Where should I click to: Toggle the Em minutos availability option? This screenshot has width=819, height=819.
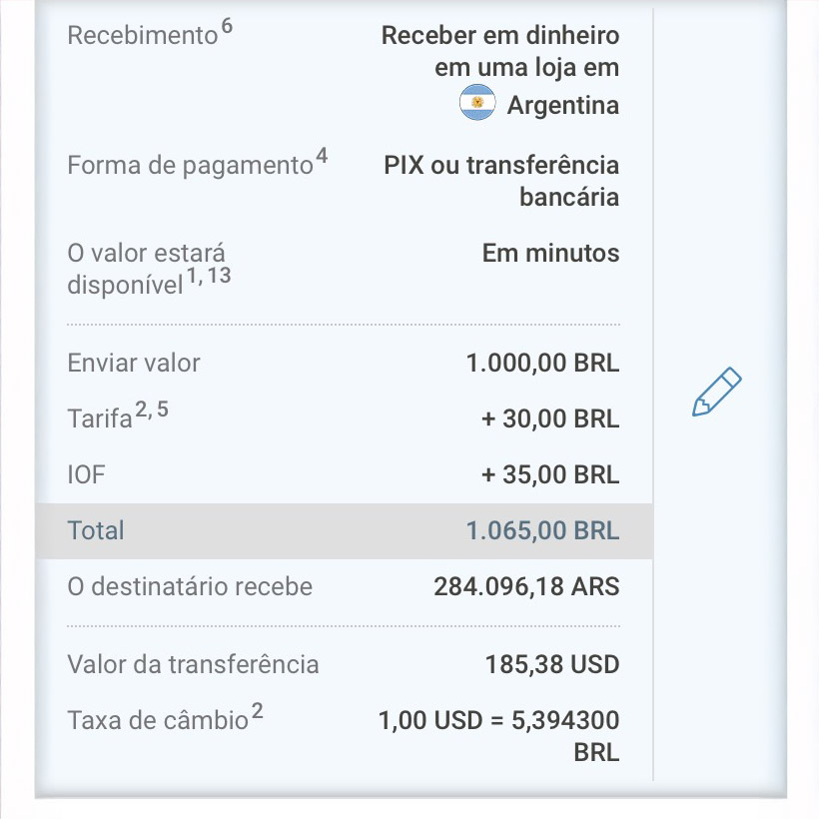click(x=550, y=253)
